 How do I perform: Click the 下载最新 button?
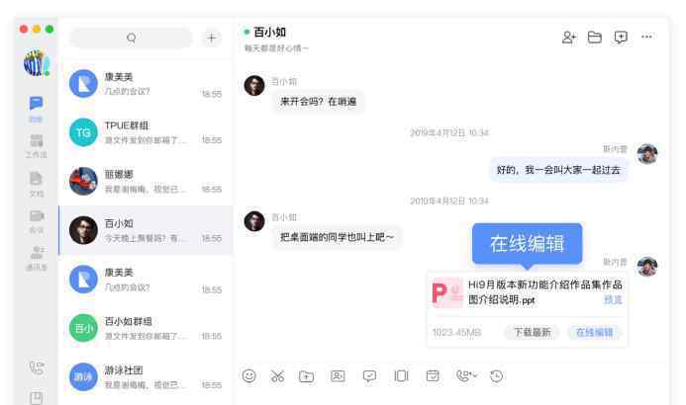click(x=532, y=333)
